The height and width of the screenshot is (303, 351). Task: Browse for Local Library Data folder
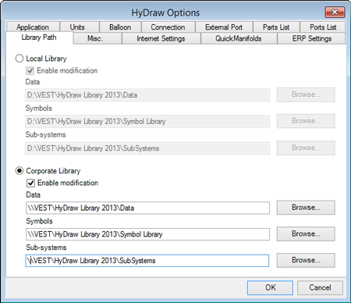point(306,94)
